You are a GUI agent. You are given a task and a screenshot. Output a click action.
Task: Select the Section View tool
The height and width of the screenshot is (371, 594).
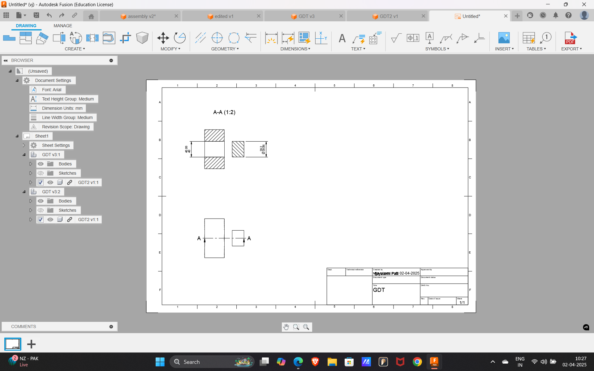(59, 38)
